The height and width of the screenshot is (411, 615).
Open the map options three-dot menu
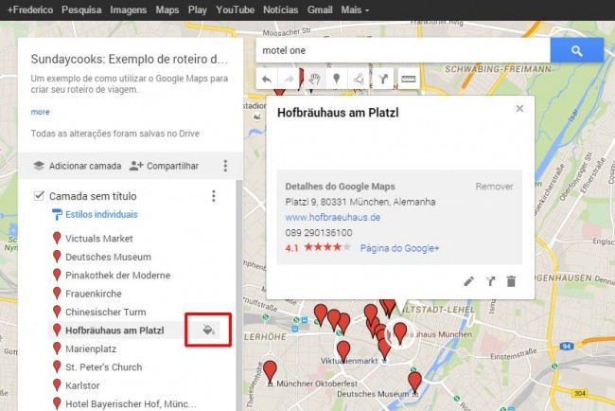point(225,166)
